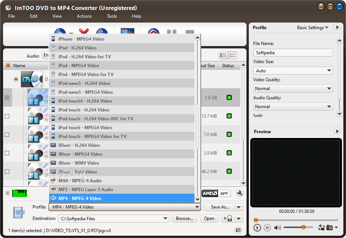Click the star and folder icon in preview controls

tap(321, 227)
